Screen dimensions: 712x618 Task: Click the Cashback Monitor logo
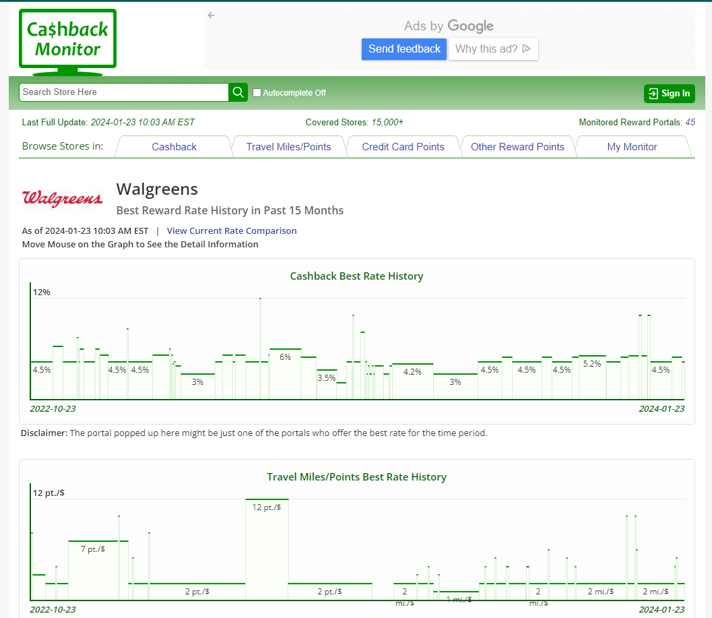tap(67, 39)
